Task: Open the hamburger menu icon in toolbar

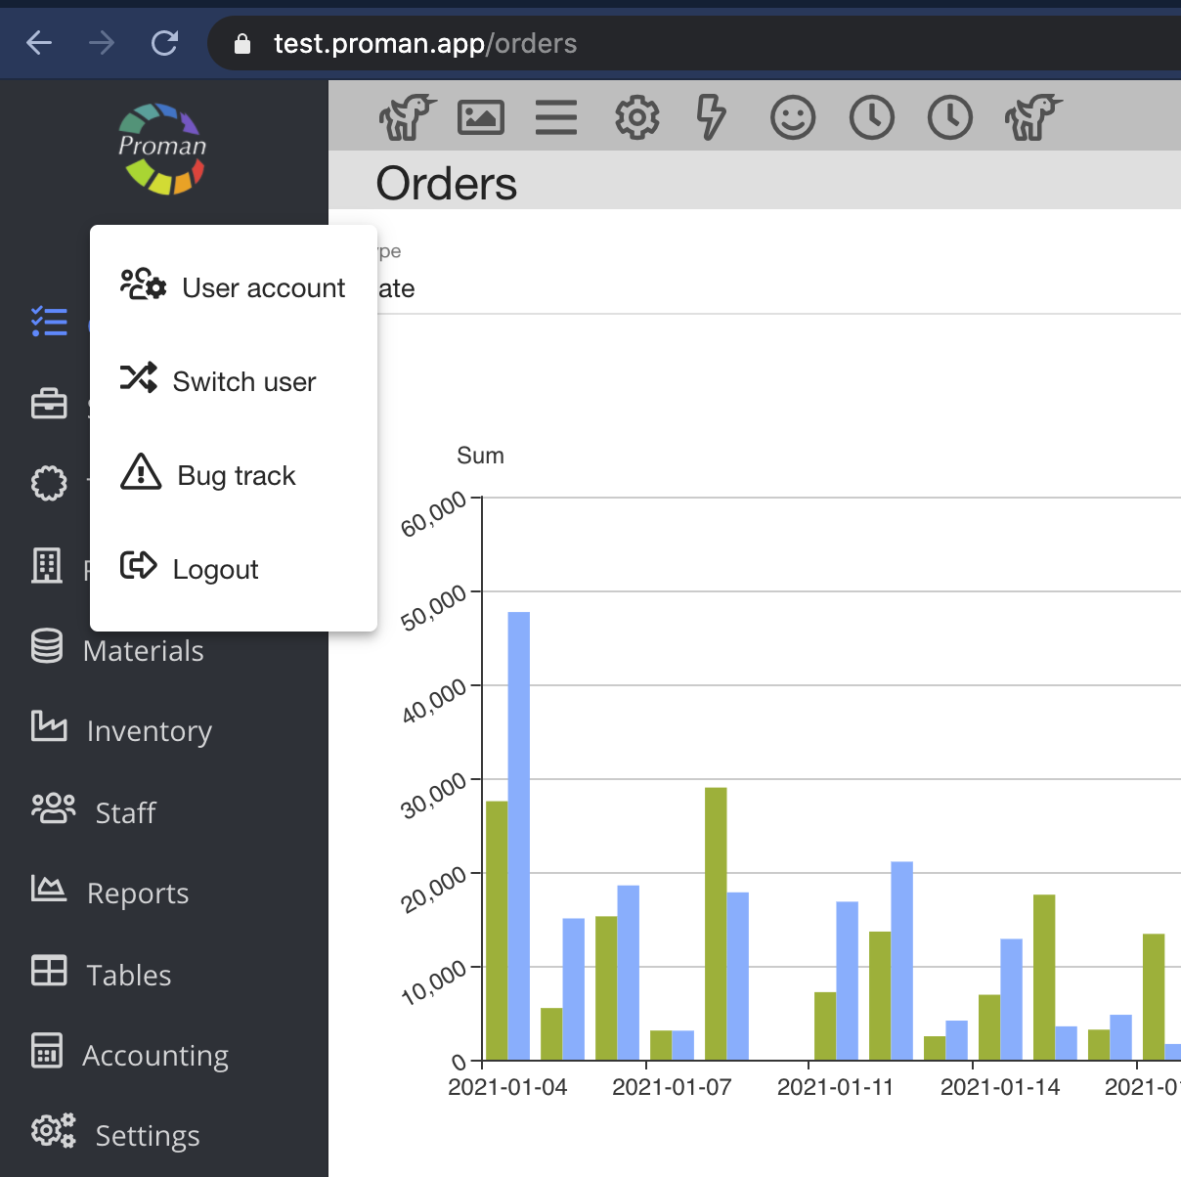Action: coord(556,118)
